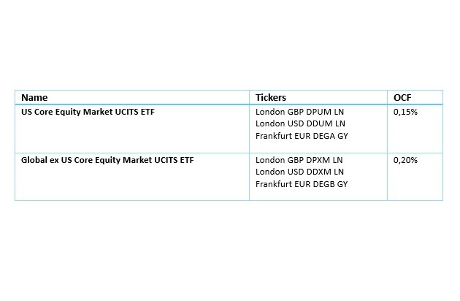
Task: Click GBP in the DPUM ticker line
Action: [x=294, y=113]
